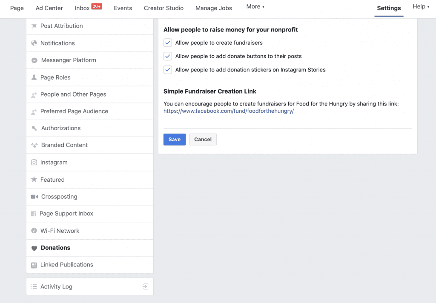Select People and Other Pages
Screen dimensions: 436x303
90,94
